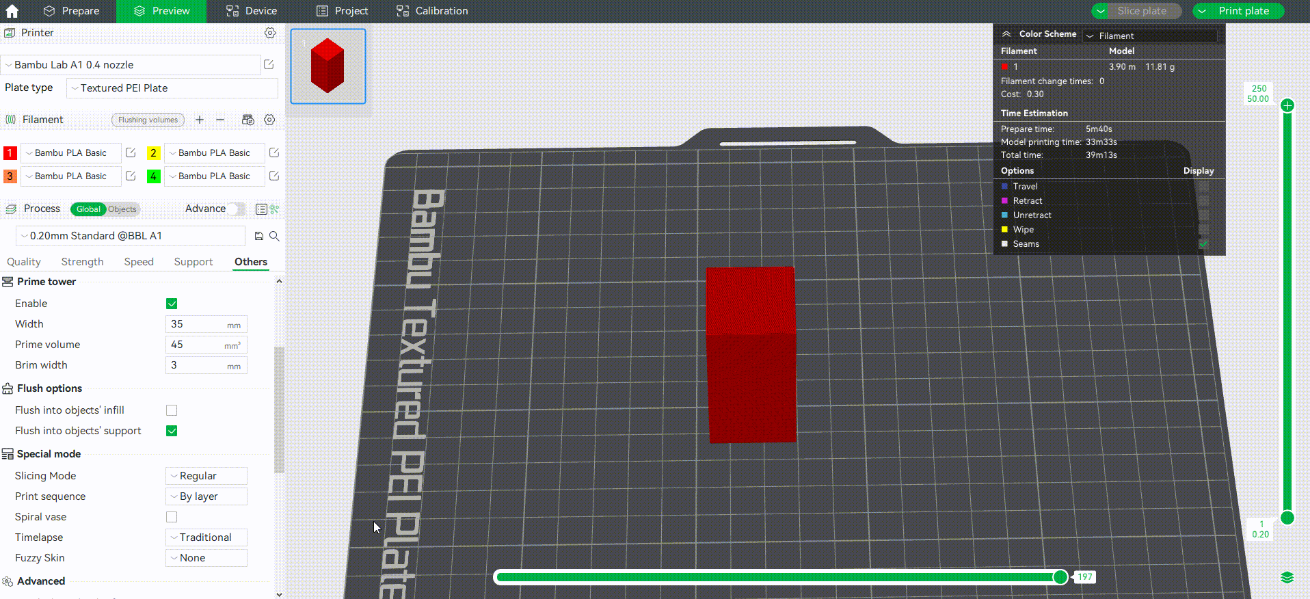
Task: Open the Print sequence dropdown
Action: click(206, 496)
